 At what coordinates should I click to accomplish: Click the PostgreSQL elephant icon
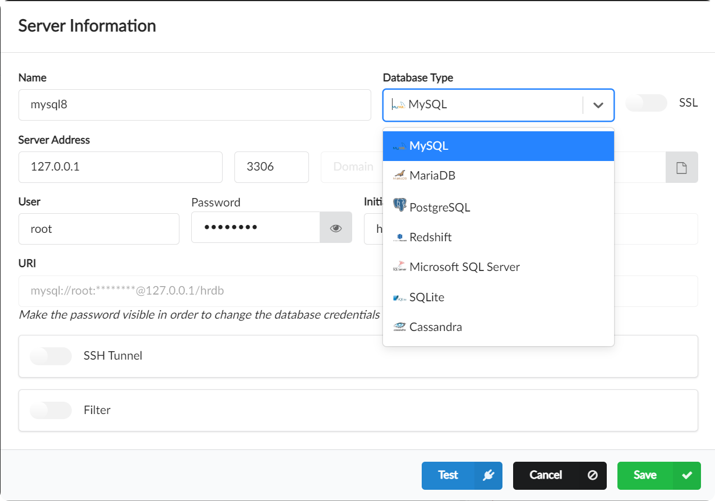click(x=399, y=205)
